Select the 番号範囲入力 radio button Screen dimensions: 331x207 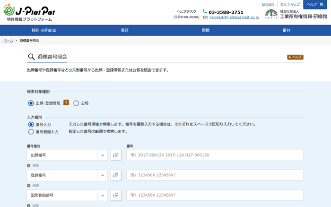point(31,132)
